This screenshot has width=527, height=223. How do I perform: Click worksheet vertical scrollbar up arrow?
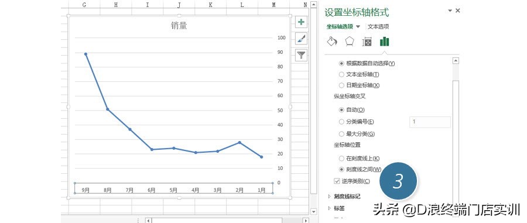point(313,4)
